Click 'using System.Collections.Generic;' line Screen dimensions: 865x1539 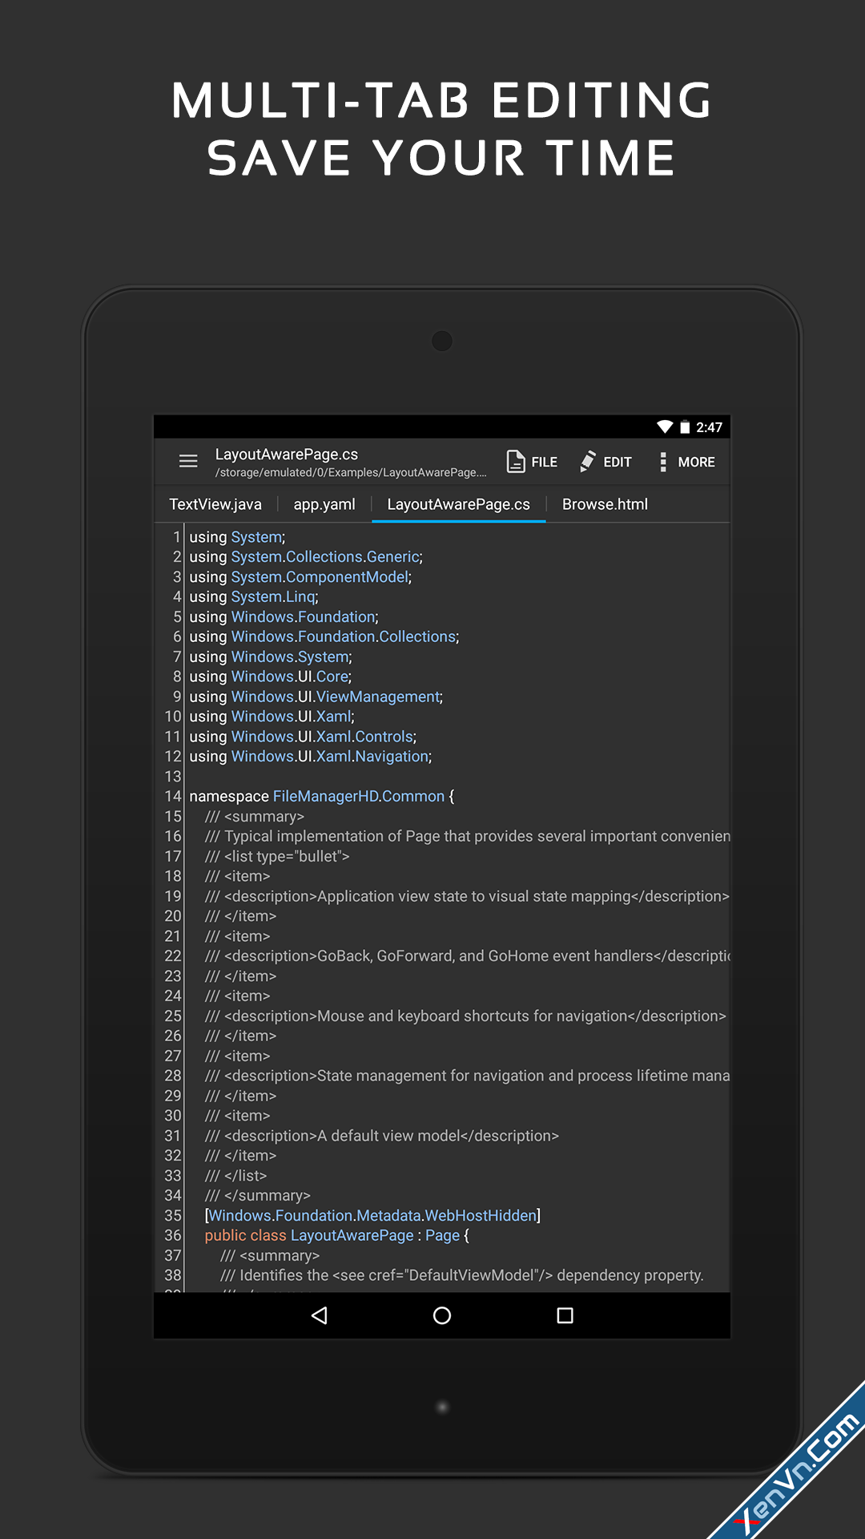(306, 557)
